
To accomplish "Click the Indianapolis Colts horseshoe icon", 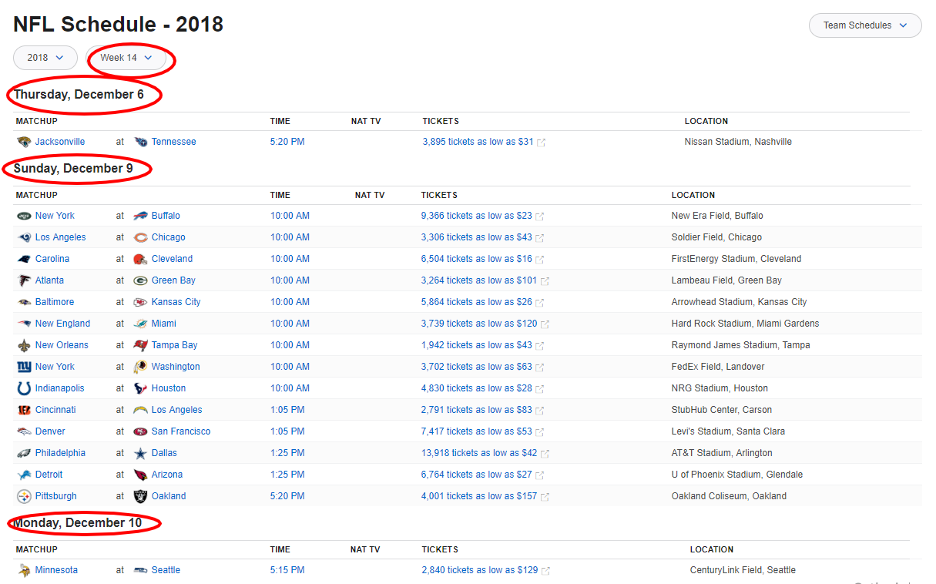I will [24, 388].
